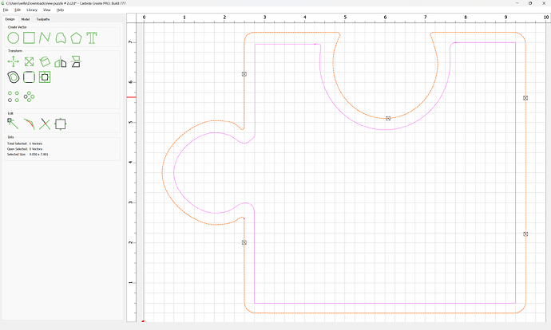Select the Polygon vector tool
This screenshot has width=551, height=330.
(76, 37)
